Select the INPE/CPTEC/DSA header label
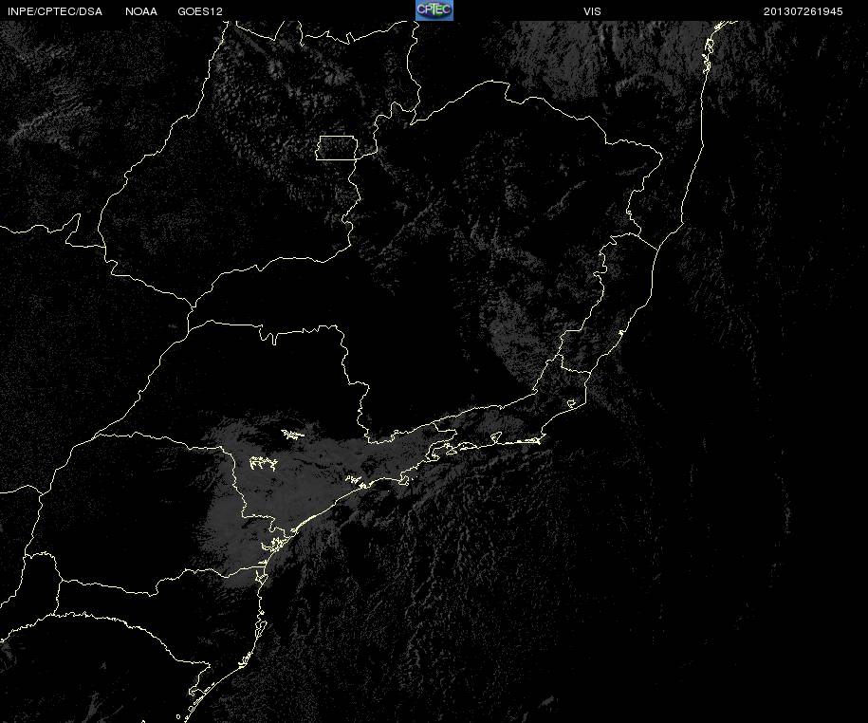The image size is (868, 723). (x=55, y=11)
